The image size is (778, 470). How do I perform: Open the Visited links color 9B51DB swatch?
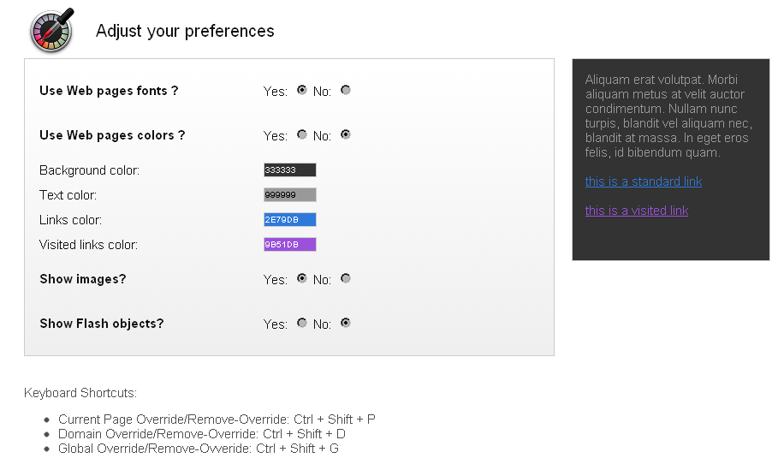pos(290,245)
